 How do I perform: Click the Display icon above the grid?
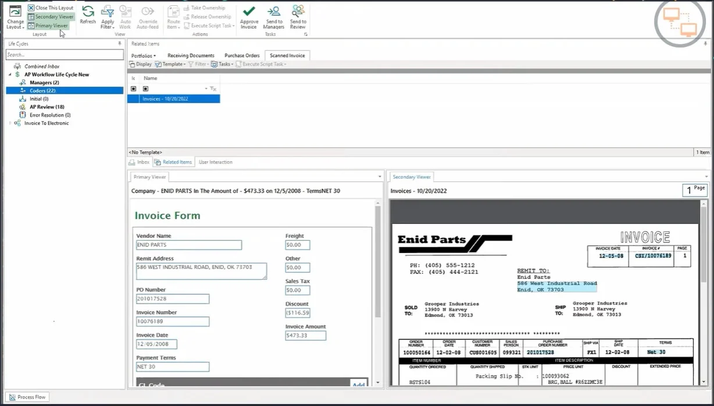click(140, 64)
